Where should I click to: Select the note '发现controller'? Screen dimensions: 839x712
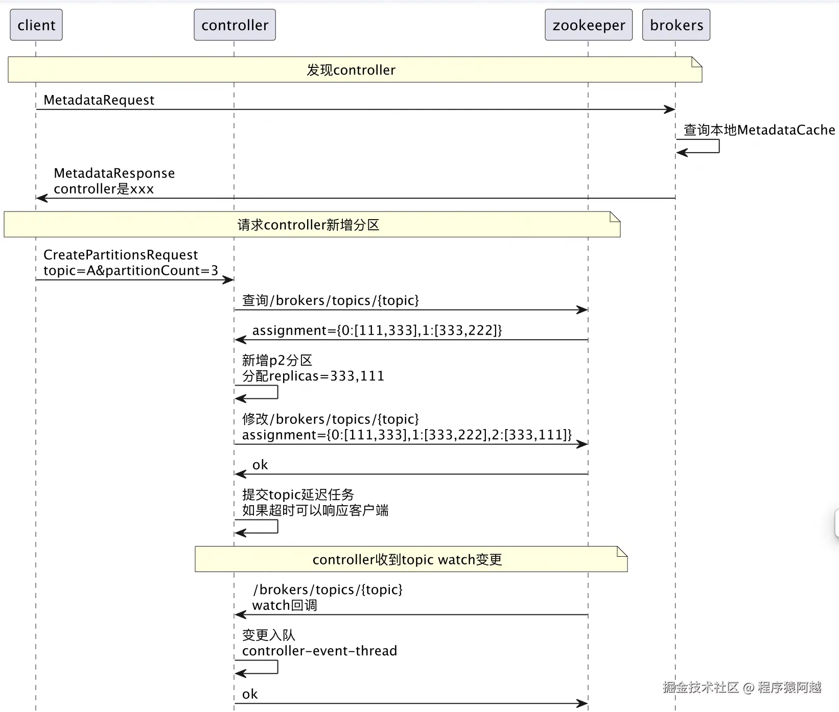click(x=355, y=69)
